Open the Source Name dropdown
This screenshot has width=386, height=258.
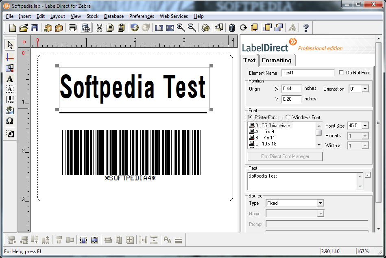point(320,213)
